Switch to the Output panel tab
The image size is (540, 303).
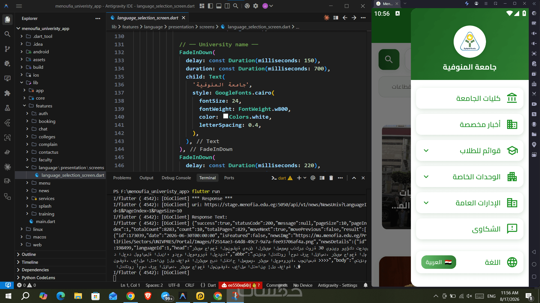pyautogui.click(x=146, y=178)
